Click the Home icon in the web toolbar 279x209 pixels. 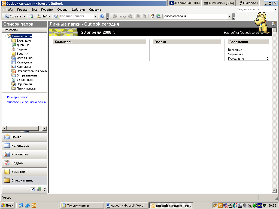pyautogui.click(x=152, y=16)
